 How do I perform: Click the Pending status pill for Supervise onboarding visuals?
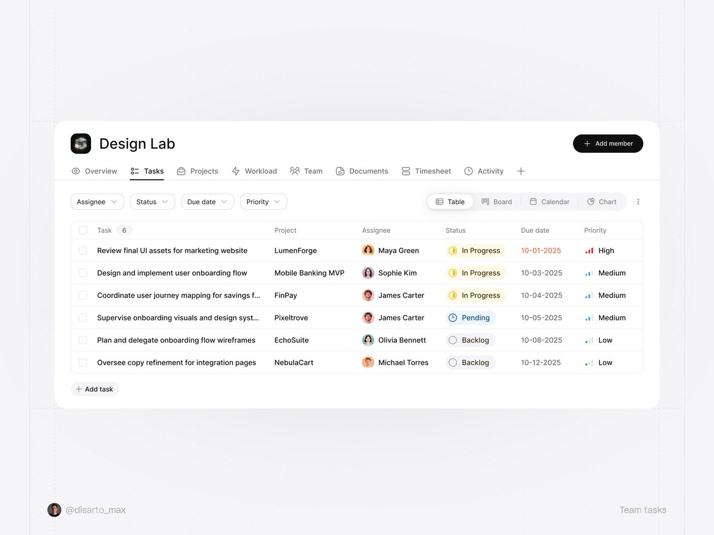[x=471, y=317]
